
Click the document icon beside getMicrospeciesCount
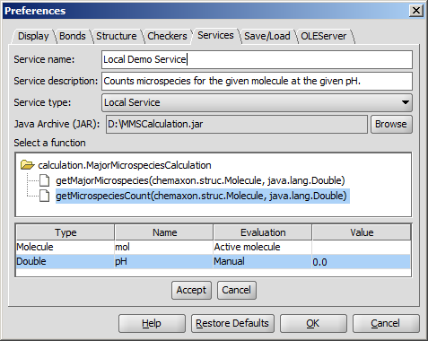pyautogui.click(x=45, y=196)
